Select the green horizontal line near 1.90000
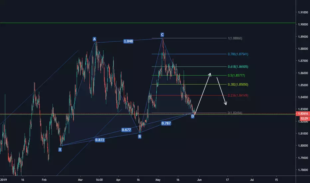This screenshot has width=310, height=183. 148,23
